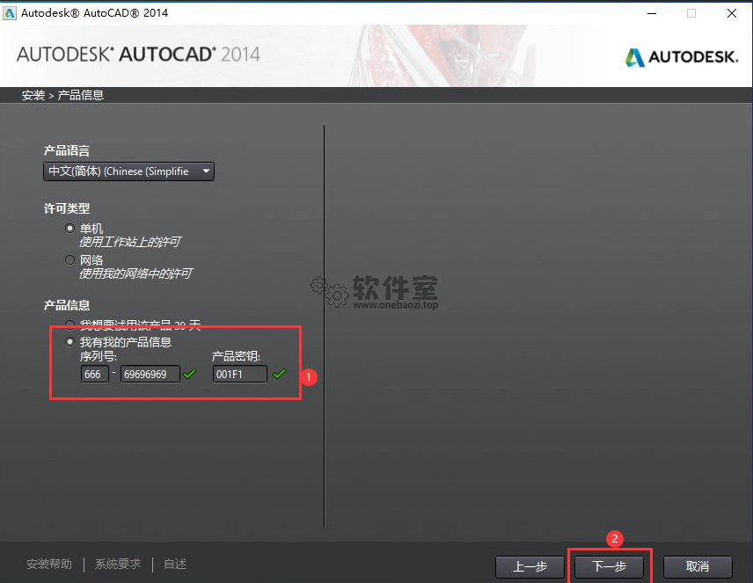The height and width of the screenshot is (583, 753).
Task: Click the product key field 001F1
Action: 240,374
